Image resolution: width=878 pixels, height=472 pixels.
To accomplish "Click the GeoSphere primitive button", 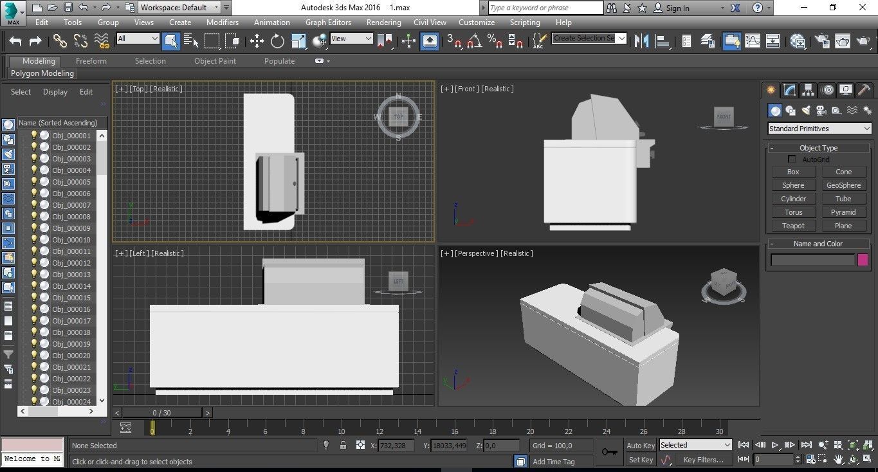I will 843,185.
